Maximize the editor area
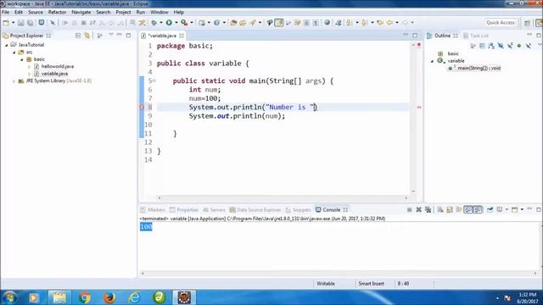This screenshot has height=305, width=543. (415, 36)
